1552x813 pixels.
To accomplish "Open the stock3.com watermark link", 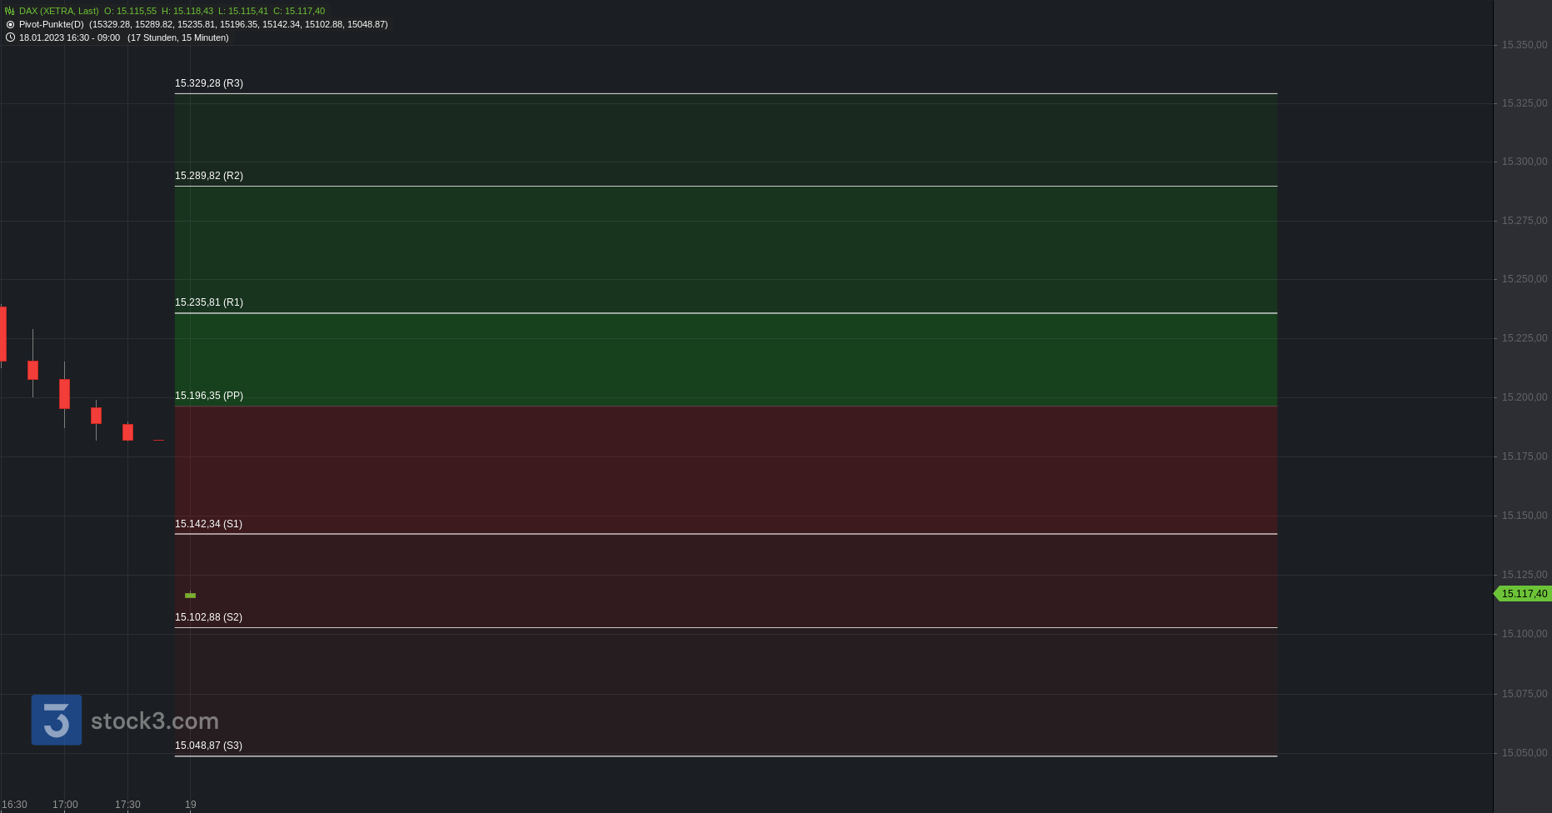I will tap(154, 721).
